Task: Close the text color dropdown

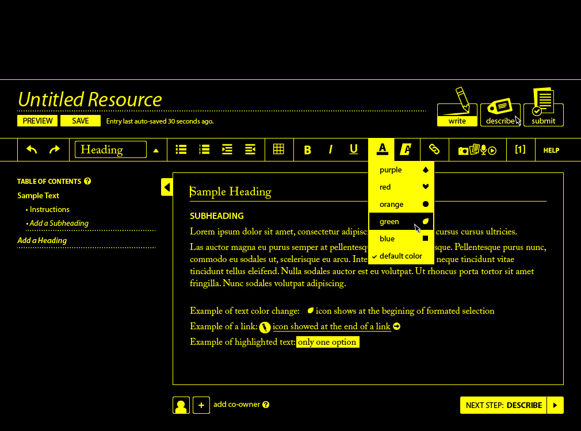Action: tap(383, 149)
